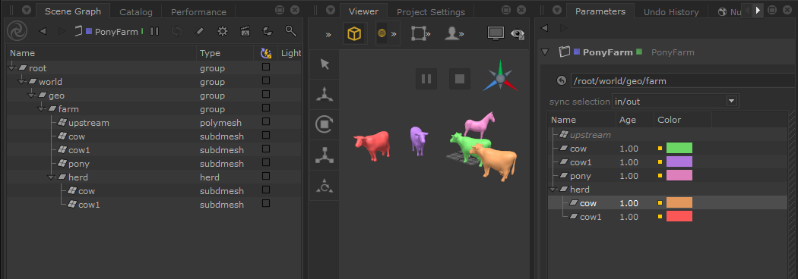Screen dimensions: 798x279
Task: Switch to the Performance tab
Action: (x=198, y=11)
